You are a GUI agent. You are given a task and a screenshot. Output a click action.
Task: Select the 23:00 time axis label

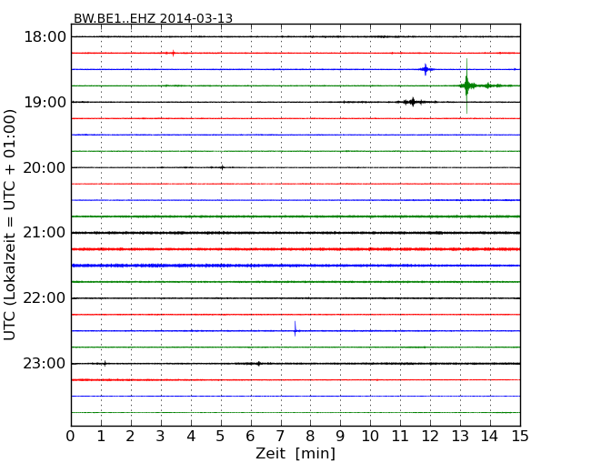(45, 364)
